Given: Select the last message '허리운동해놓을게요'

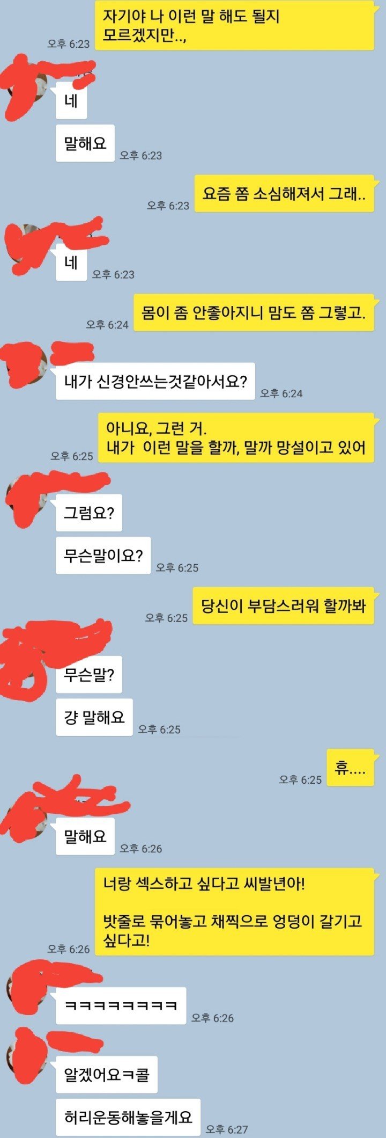Looking at the screenshot, I should (128, 1118).
